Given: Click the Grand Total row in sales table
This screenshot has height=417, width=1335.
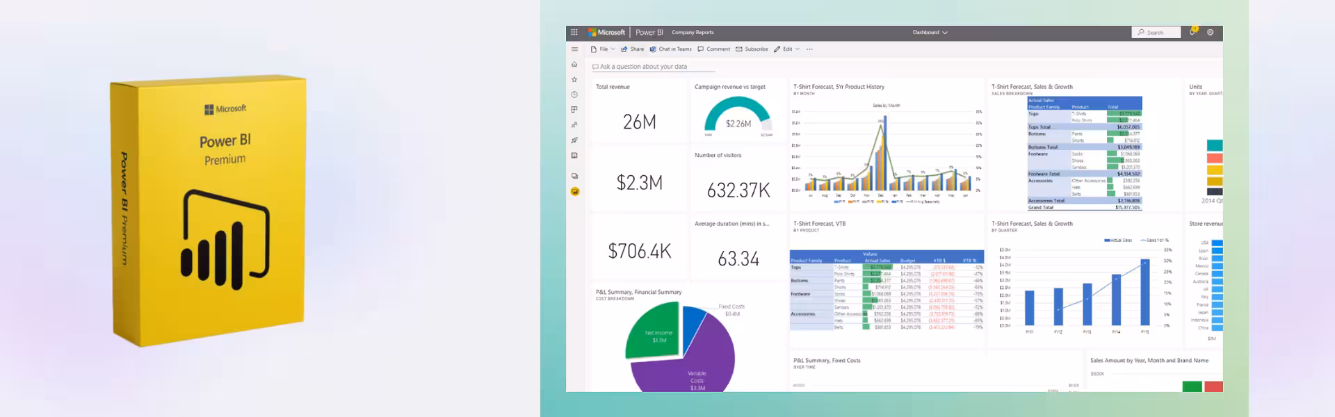Looking at the screenshot, I should point(1085,207).
